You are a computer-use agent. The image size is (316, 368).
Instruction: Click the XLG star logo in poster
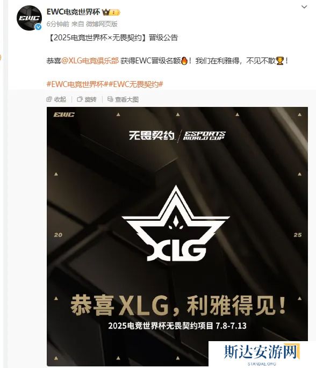point(176,223)
